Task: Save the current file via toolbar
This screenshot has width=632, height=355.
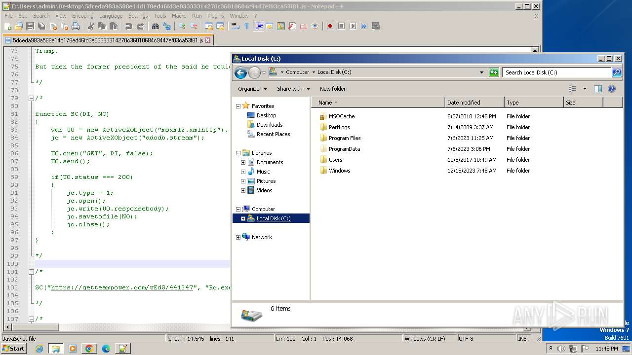Action: click(30, 26)
